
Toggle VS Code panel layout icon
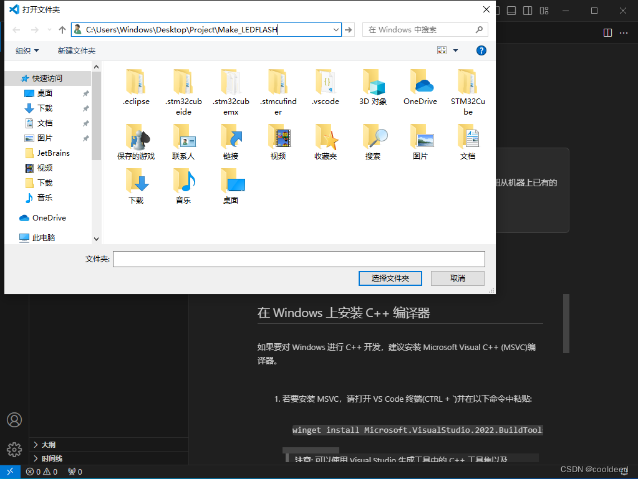tap(511, 11)
